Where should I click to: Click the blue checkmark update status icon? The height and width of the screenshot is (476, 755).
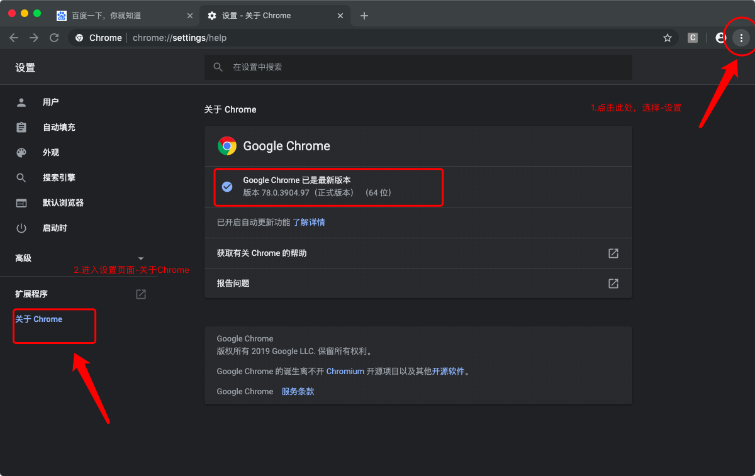[227, 186]
